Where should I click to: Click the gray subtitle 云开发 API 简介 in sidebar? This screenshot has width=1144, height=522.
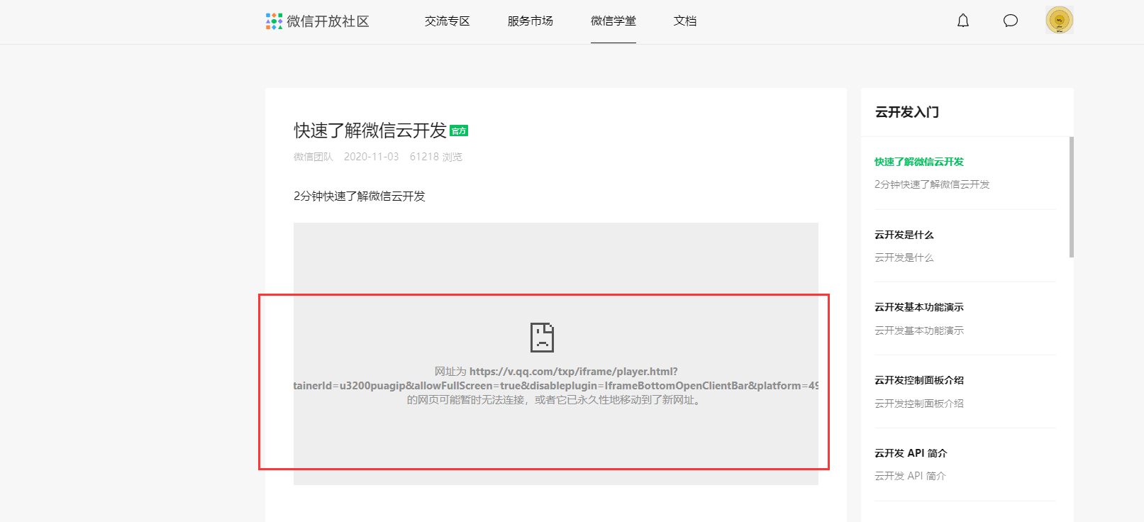[911, 476]
